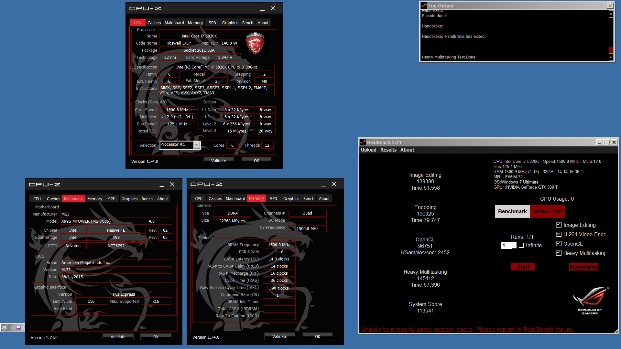
Task: Select Graphics tab in Mainboard CPU-Z window
Action: (129, 199)
